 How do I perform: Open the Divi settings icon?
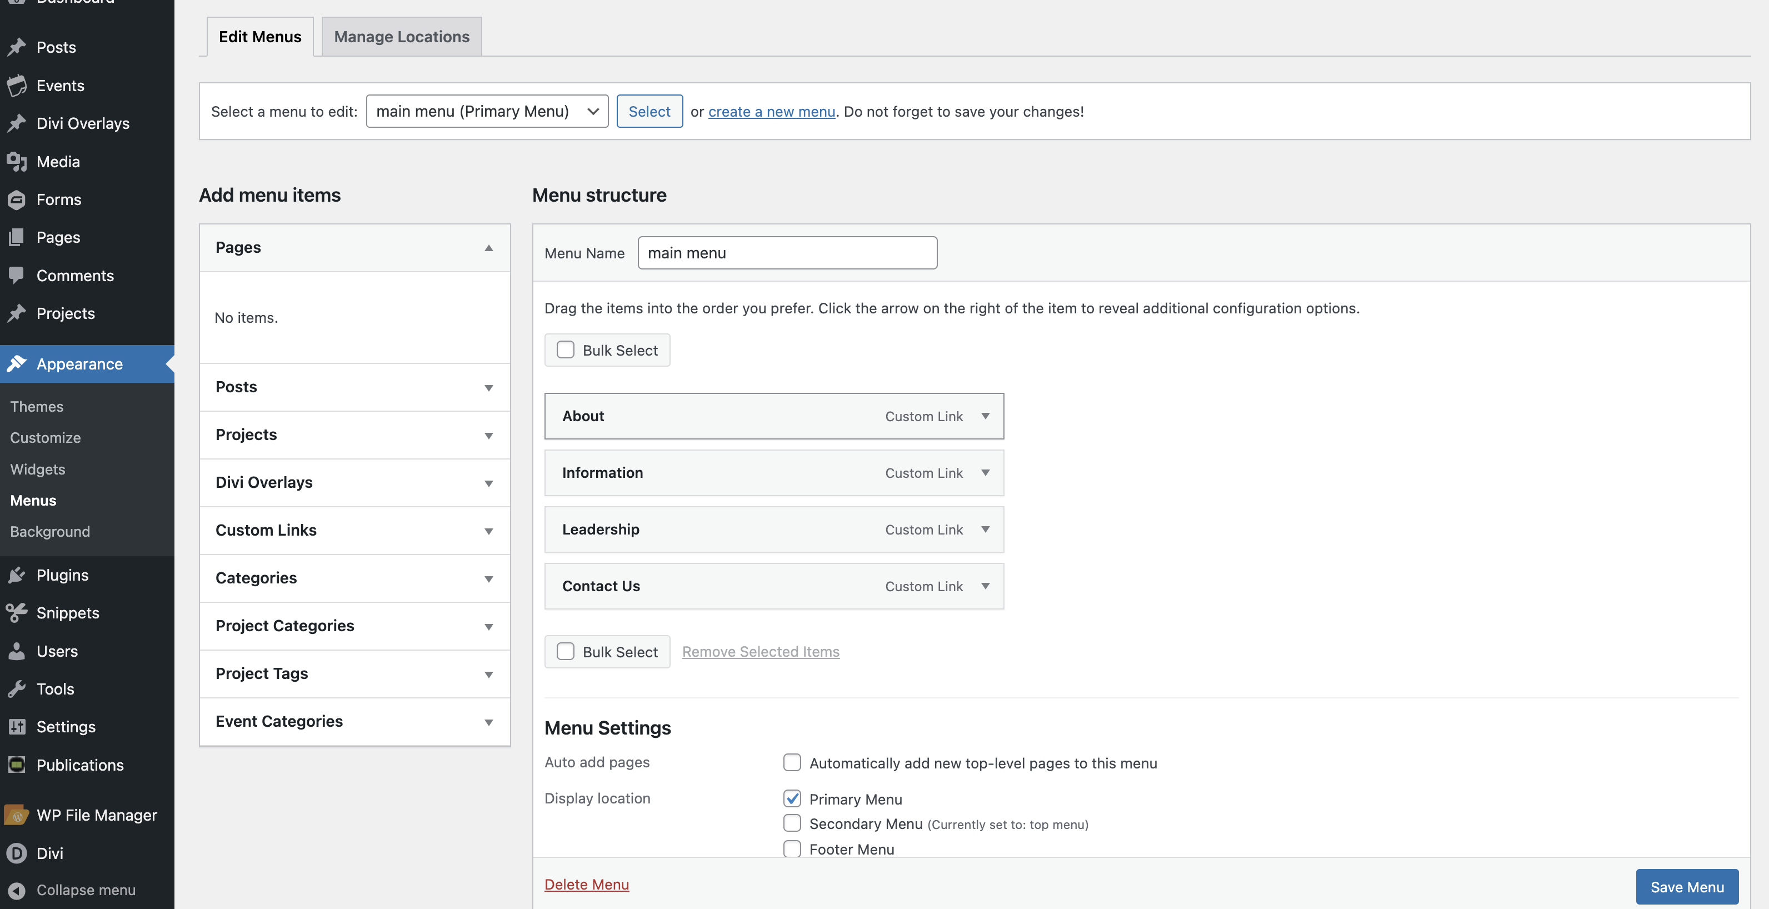(17, 853)
